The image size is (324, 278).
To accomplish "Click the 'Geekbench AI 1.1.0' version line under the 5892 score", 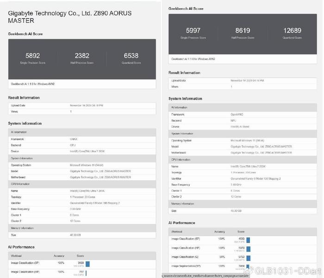I will click(33, 84).
